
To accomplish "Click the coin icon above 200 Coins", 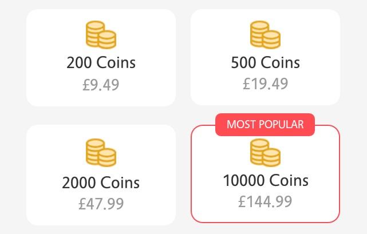I will pos(101,34).
